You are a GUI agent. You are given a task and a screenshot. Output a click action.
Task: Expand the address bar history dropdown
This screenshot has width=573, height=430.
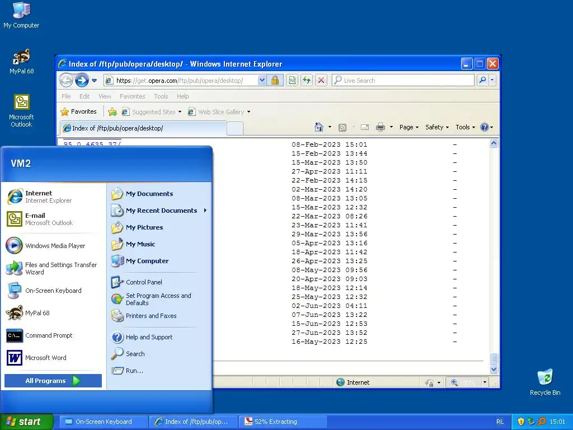[x=262, y=81]
